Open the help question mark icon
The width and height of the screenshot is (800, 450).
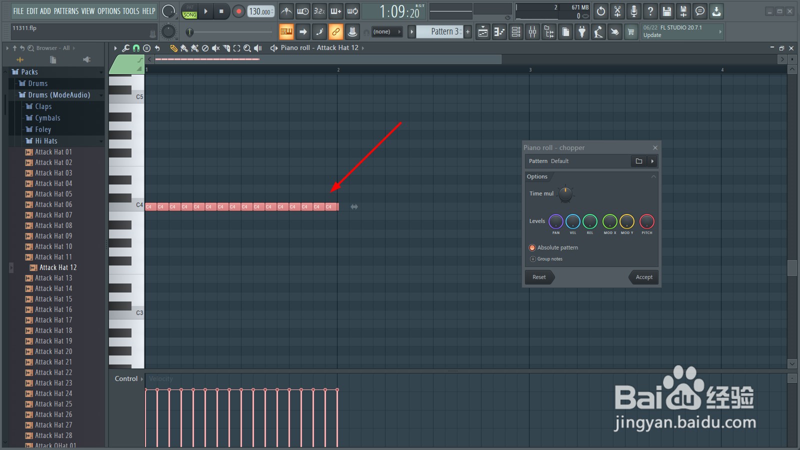click(x=650, y=11)
